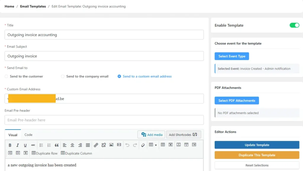This screenshot has width=303, height=171.
Task: Center align the text
Action: point(72,145)
